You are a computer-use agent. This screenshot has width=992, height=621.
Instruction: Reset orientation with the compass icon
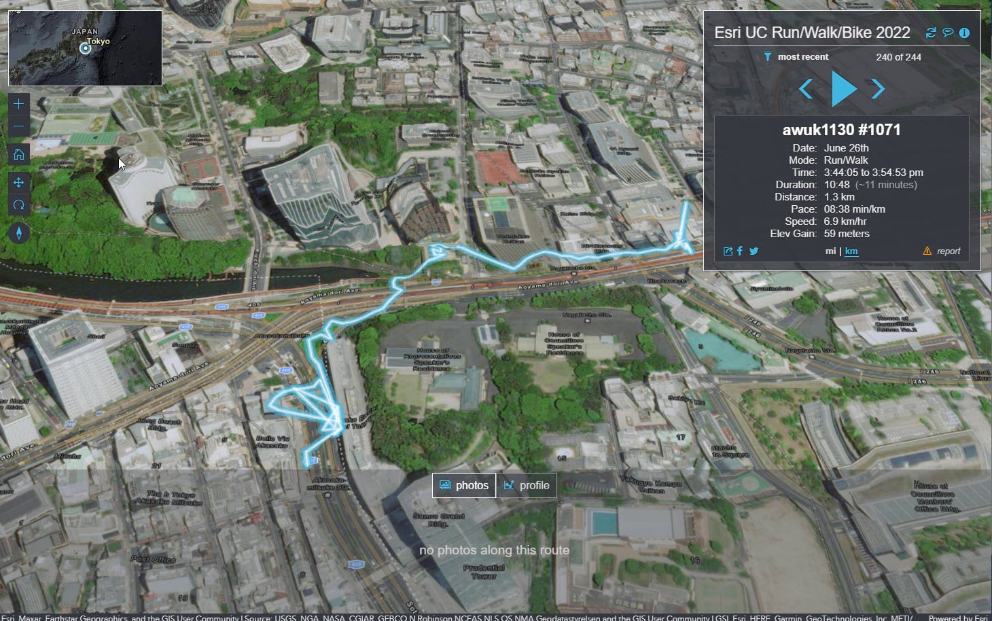[x=19, y=233]
